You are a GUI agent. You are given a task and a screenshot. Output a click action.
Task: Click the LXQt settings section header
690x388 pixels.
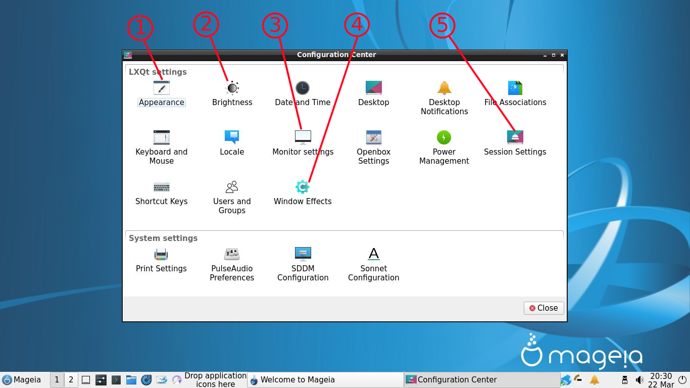point(158,72)
